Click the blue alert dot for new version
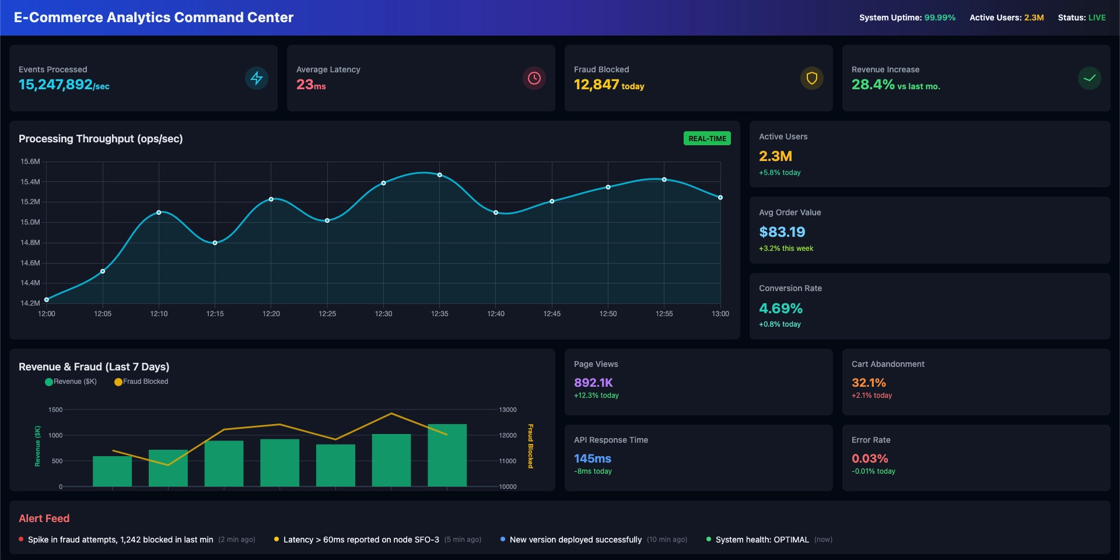Screen dimensions: 1120x560 coord(502,540)
